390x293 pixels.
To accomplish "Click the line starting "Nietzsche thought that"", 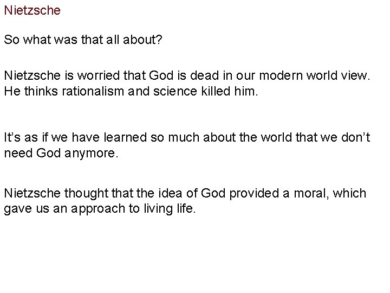I will coord(185,194).
